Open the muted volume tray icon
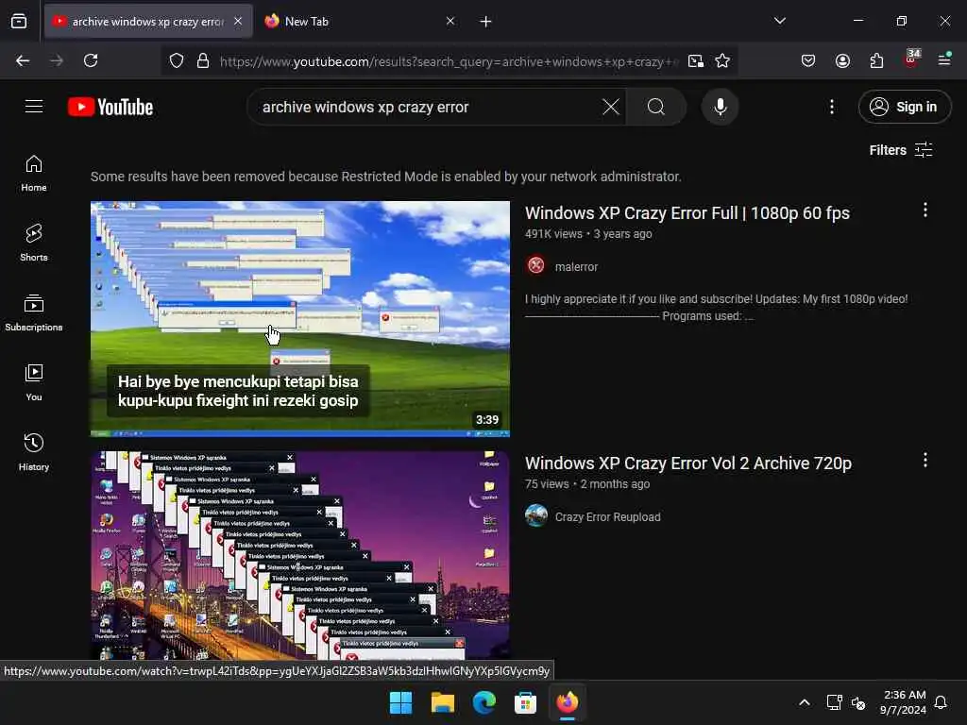 pos(857,702)
